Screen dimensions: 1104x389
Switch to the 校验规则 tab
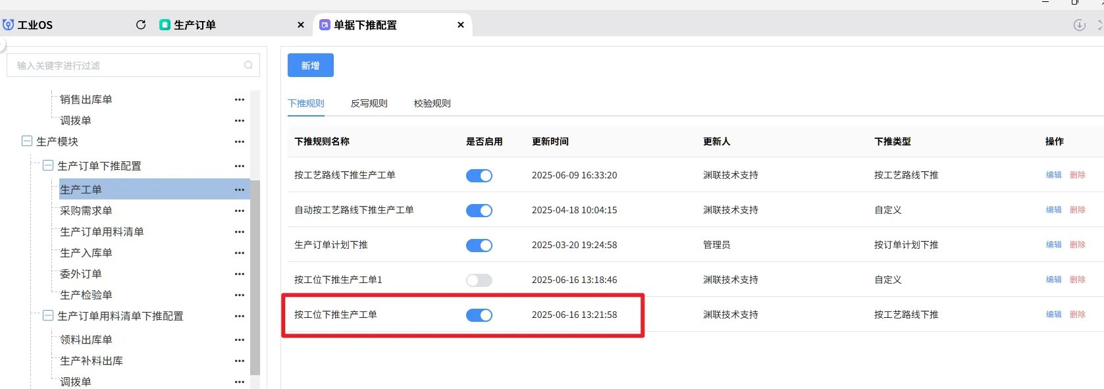(432, 103)
